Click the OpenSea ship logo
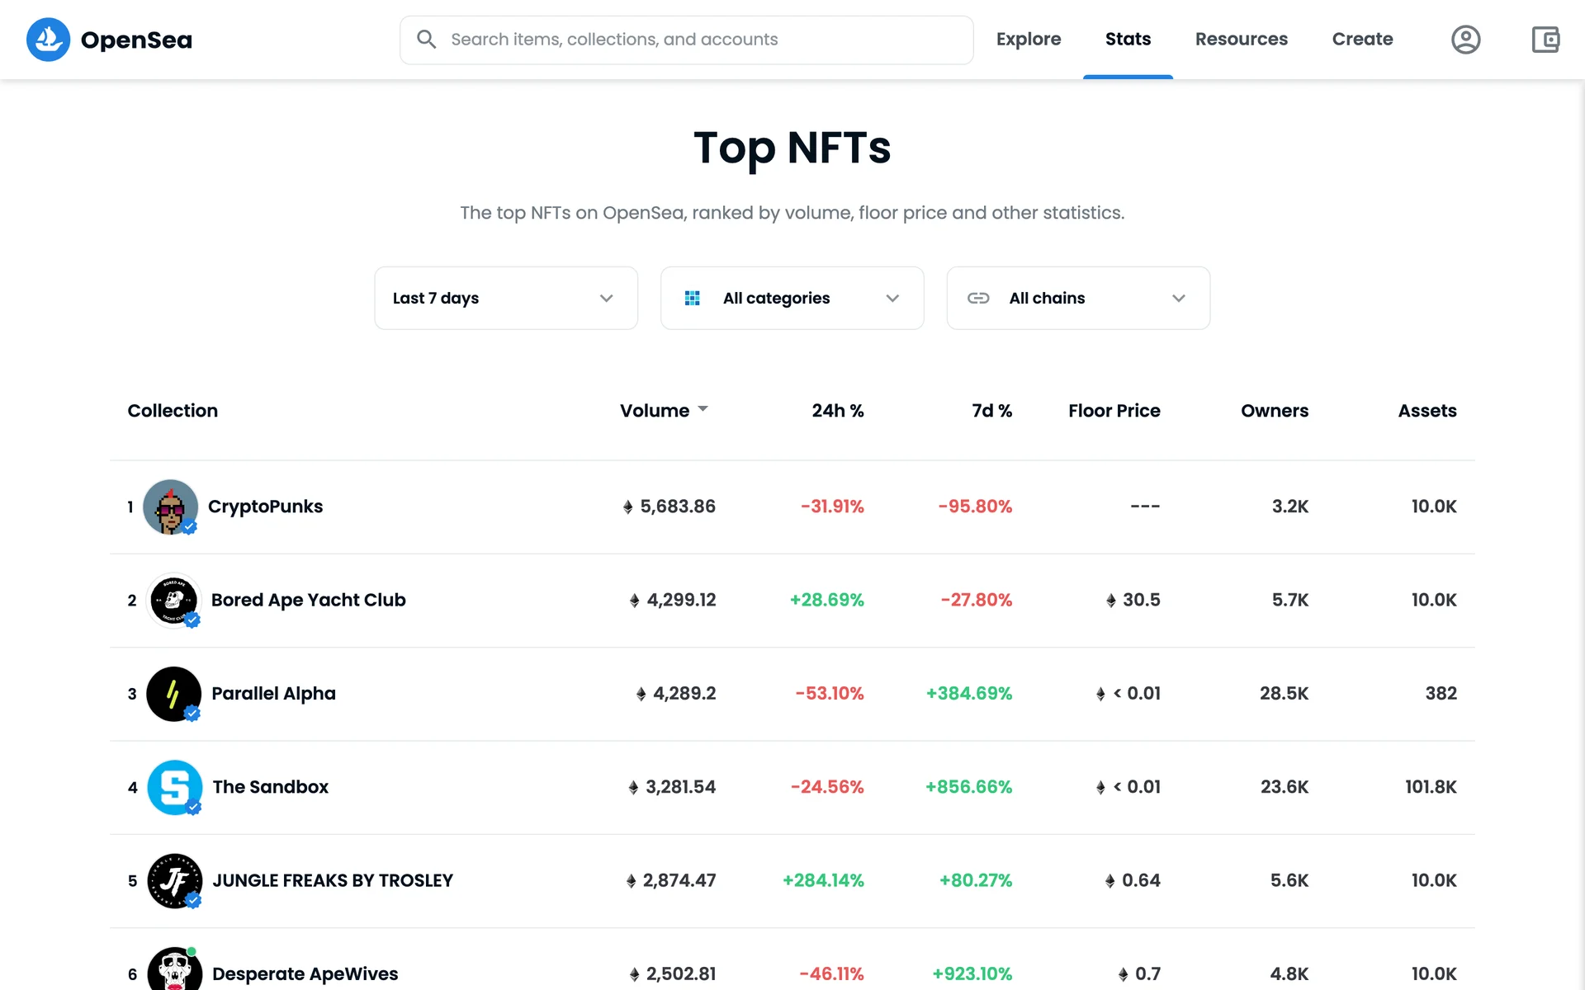This screenshot has width=1585, height=990. point(48,40)
